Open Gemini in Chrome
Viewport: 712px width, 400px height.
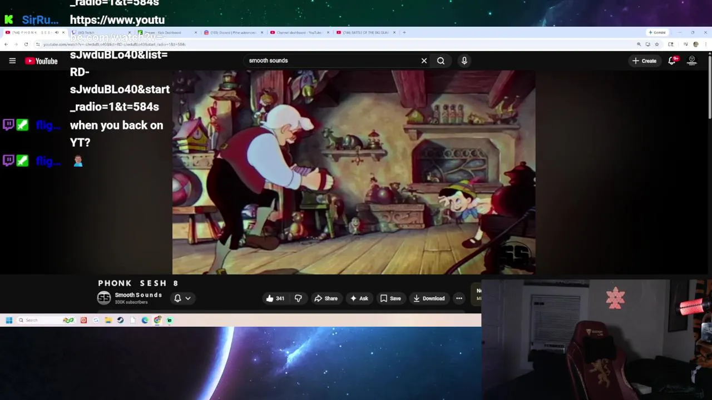(x=657, y=32)
